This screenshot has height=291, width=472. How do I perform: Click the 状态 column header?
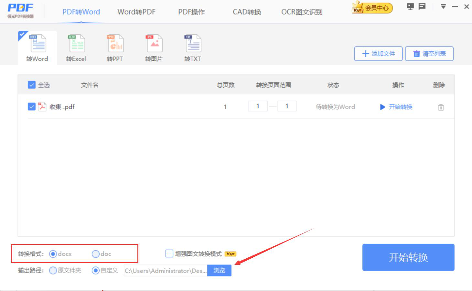click(333, 85)
